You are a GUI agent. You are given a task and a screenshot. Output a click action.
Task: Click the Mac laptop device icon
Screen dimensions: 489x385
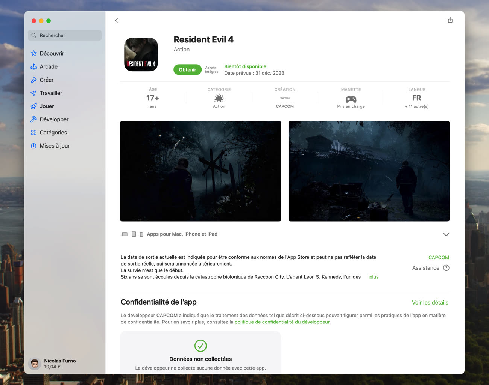[x=125, y=234]
